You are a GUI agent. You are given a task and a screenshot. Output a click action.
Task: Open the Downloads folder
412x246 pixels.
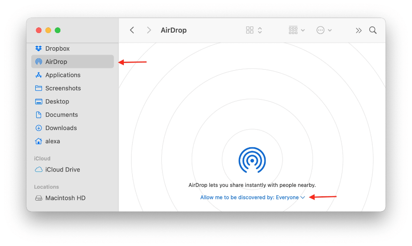tap(61, 128)
